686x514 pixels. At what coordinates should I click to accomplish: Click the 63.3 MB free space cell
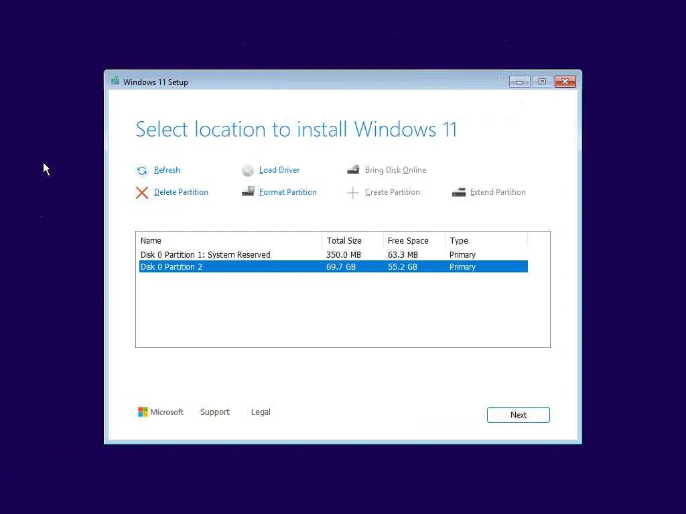point(403,254)
